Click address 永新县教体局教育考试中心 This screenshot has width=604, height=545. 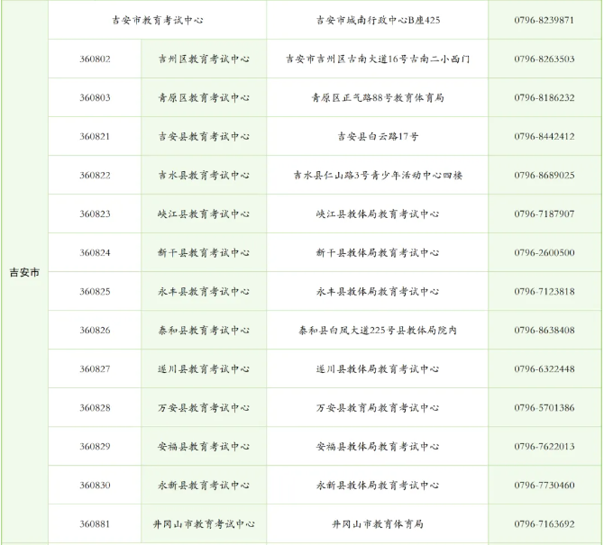pos(378,485)
